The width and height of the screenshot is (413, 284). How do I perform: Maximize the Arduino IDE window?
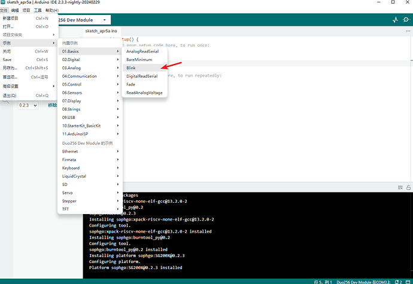393,2
